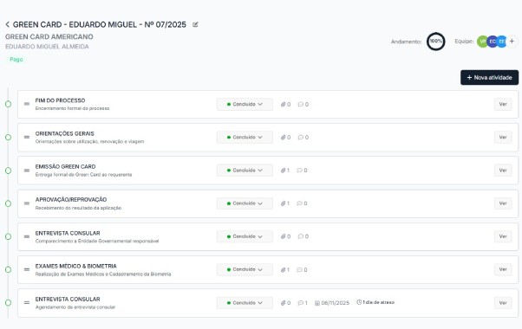The image size is (522, 329).
Task: Add a team member with the plus icon
Action: pyautogui.click(x=512, y=42)
